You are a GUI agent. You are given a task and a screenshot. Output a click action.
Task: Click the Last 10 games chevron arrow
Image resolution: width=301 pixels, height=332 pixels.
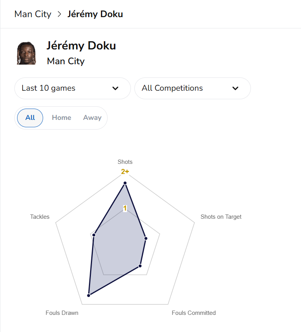(115, 88)
